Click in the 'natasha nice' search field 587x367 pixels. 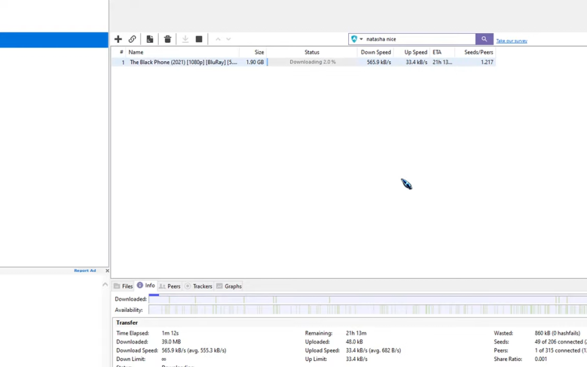(x=420, y=39)
